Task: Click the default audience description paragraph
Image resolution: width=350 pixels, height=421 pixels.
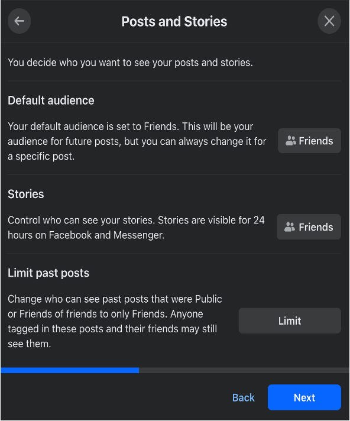Action: click(x=137, y=141)
